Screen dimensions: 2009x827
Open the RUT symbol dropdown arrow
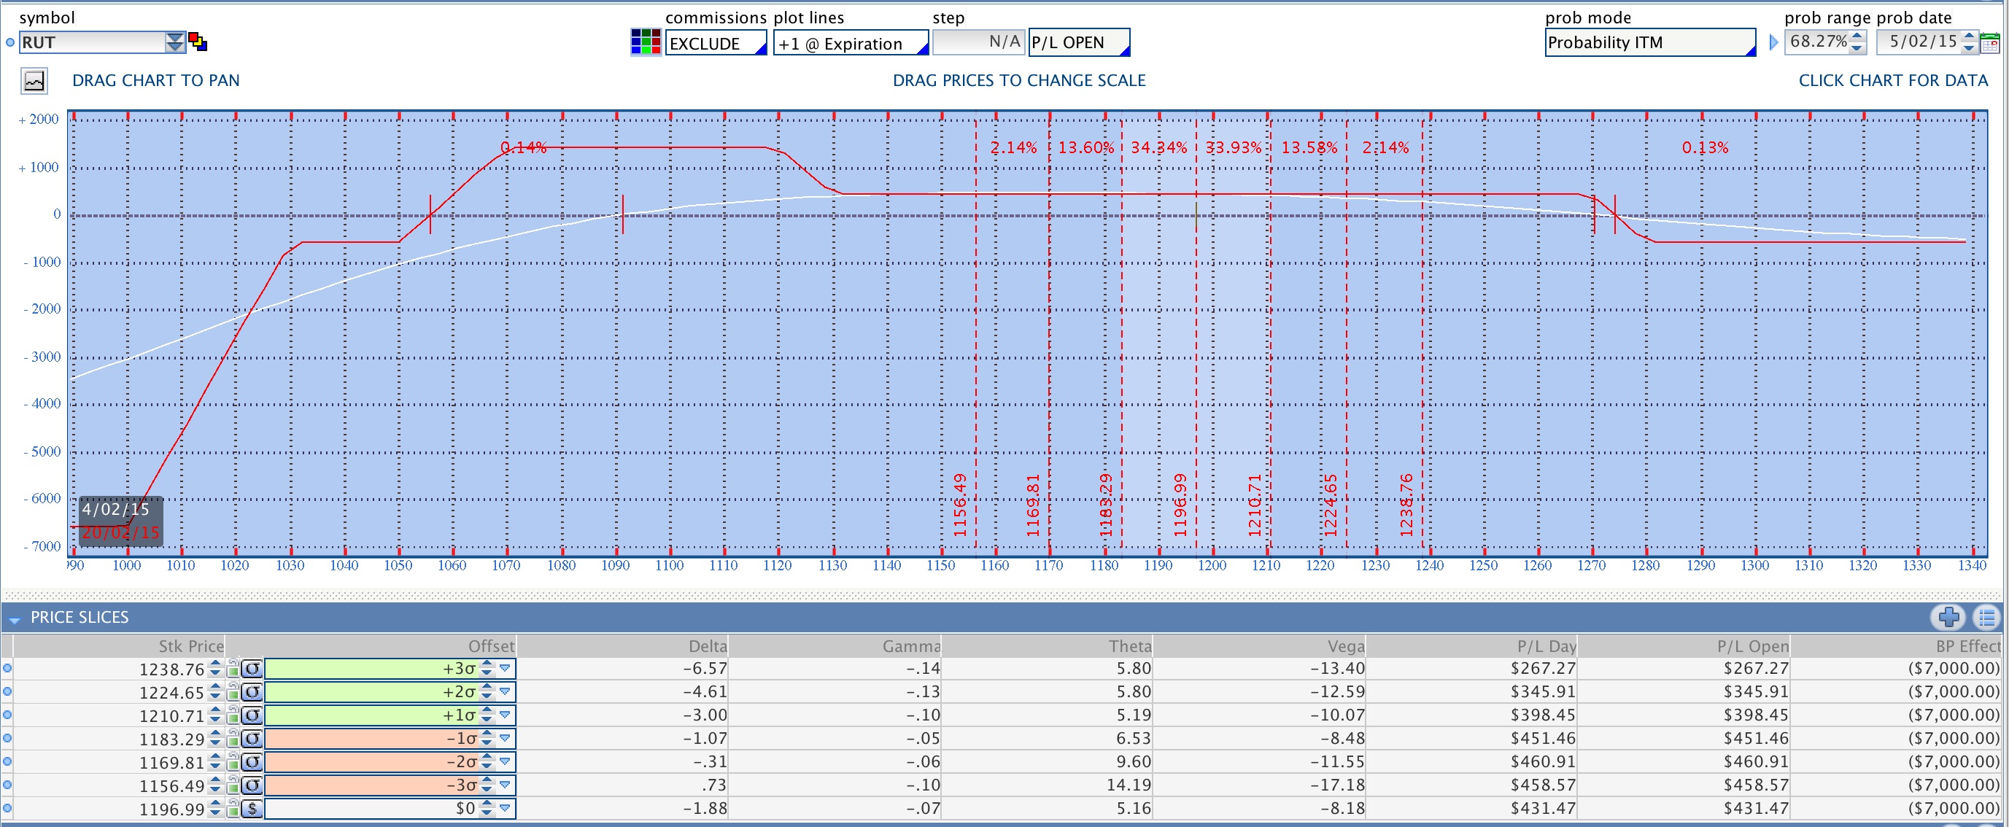pos(174,42)
